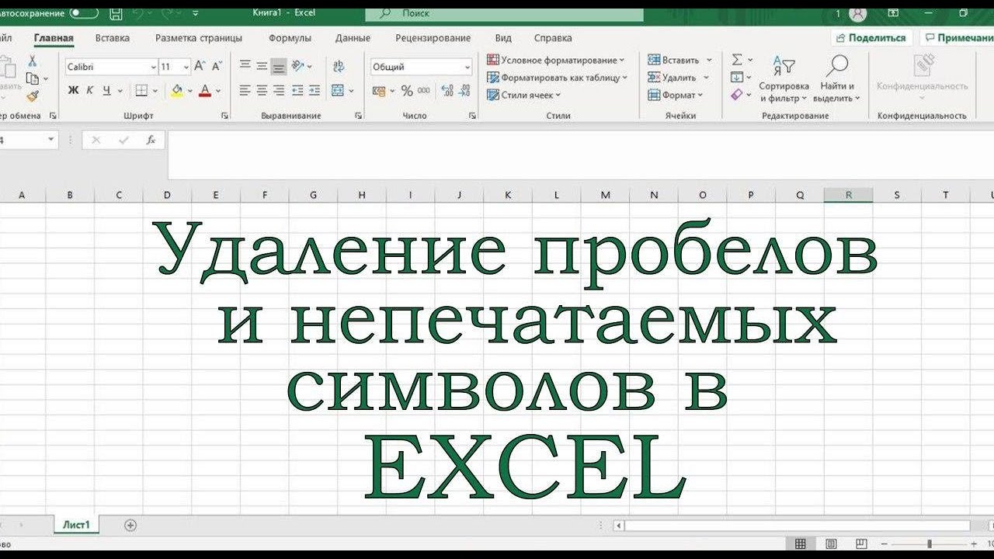Toggle bold Ж formatting
Viewport: 994px width, 559px height.
click(x=73, y=91)
